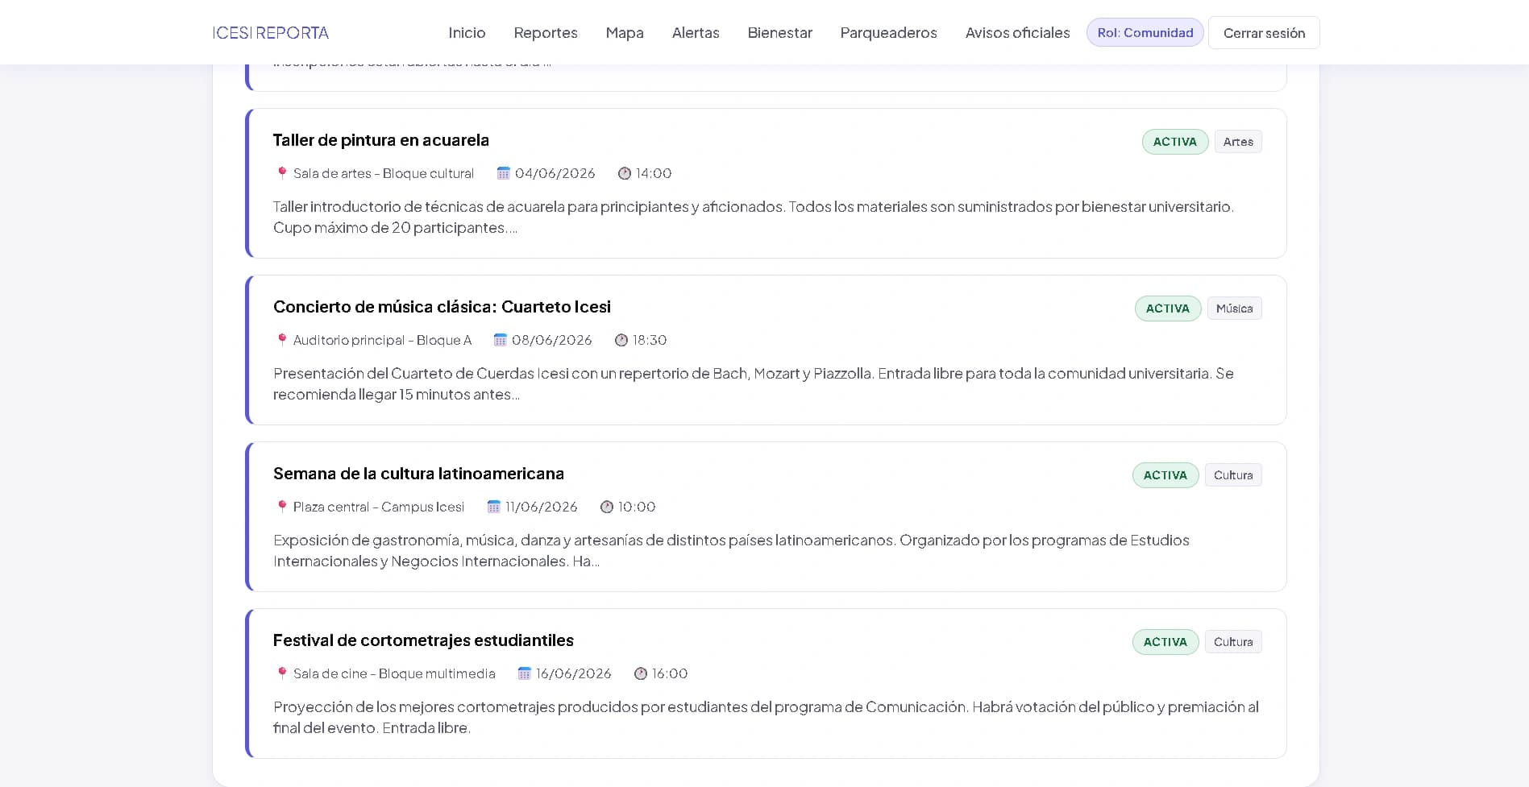Click the calendar icon next to 16/06/2026
Screen dimensions: 1529x787
point(525,673)
